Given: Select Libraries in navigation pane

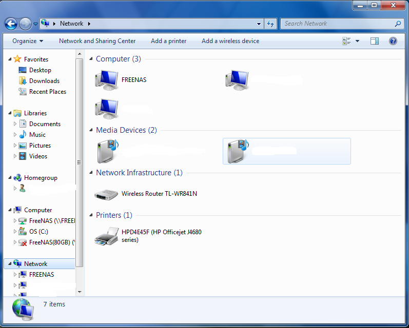Looking at the screenshot, I should coord(35,113).
